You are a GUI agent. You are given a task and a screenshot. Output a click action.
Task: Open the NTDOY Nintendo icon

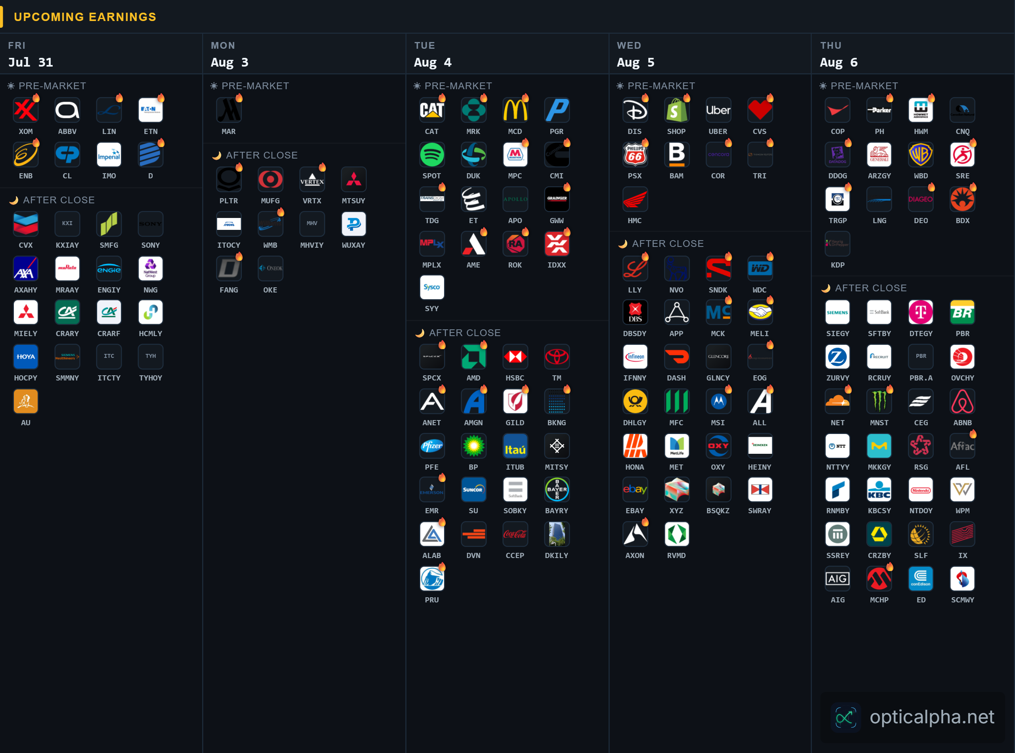(x=921, y=489)
